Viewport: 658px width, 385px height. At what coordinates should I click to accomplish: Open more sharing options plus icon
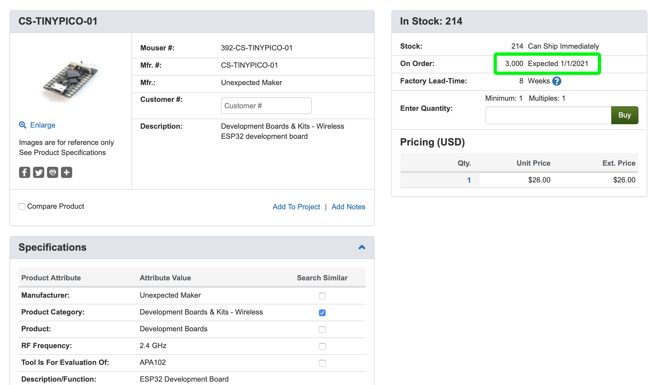pyautogui.click(x=67, y=172)
